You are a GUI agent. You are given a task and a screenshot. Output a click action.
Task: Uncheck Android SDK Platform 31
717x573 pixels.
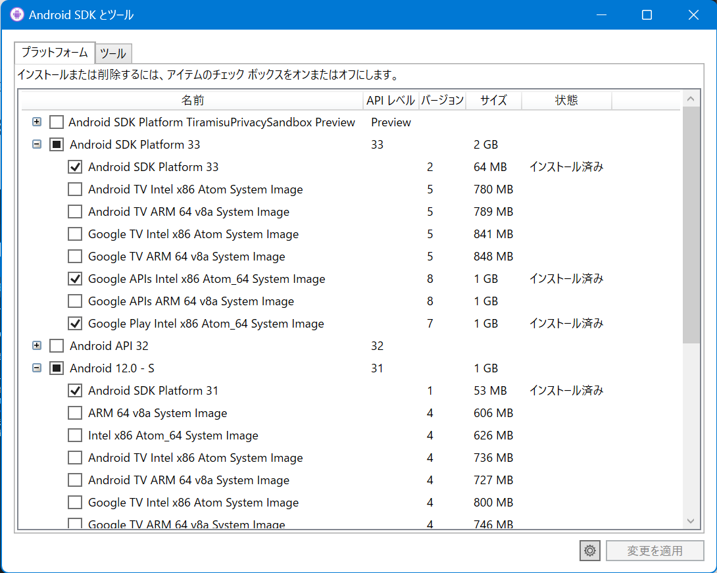point(75,391)
